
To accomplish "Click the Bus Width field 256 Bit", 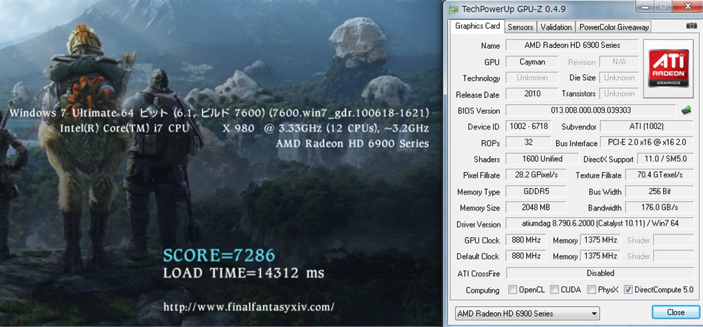I will 660,191.
